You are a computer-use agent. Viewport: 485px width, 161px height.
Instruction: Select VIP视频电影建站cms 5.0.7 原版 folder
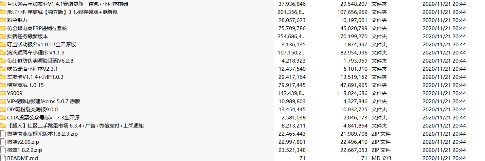[x=43, y=101]
